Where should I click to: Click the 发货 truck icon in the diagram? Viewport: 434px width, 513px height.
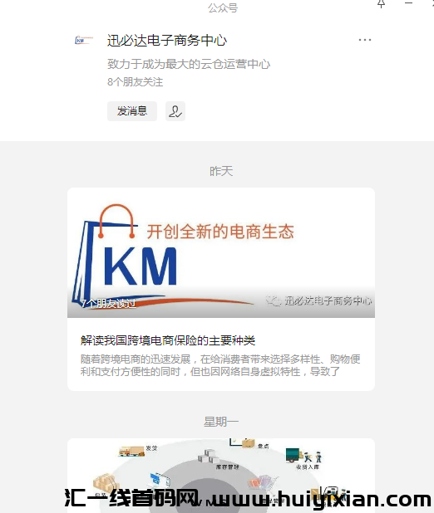click(131, 452)
